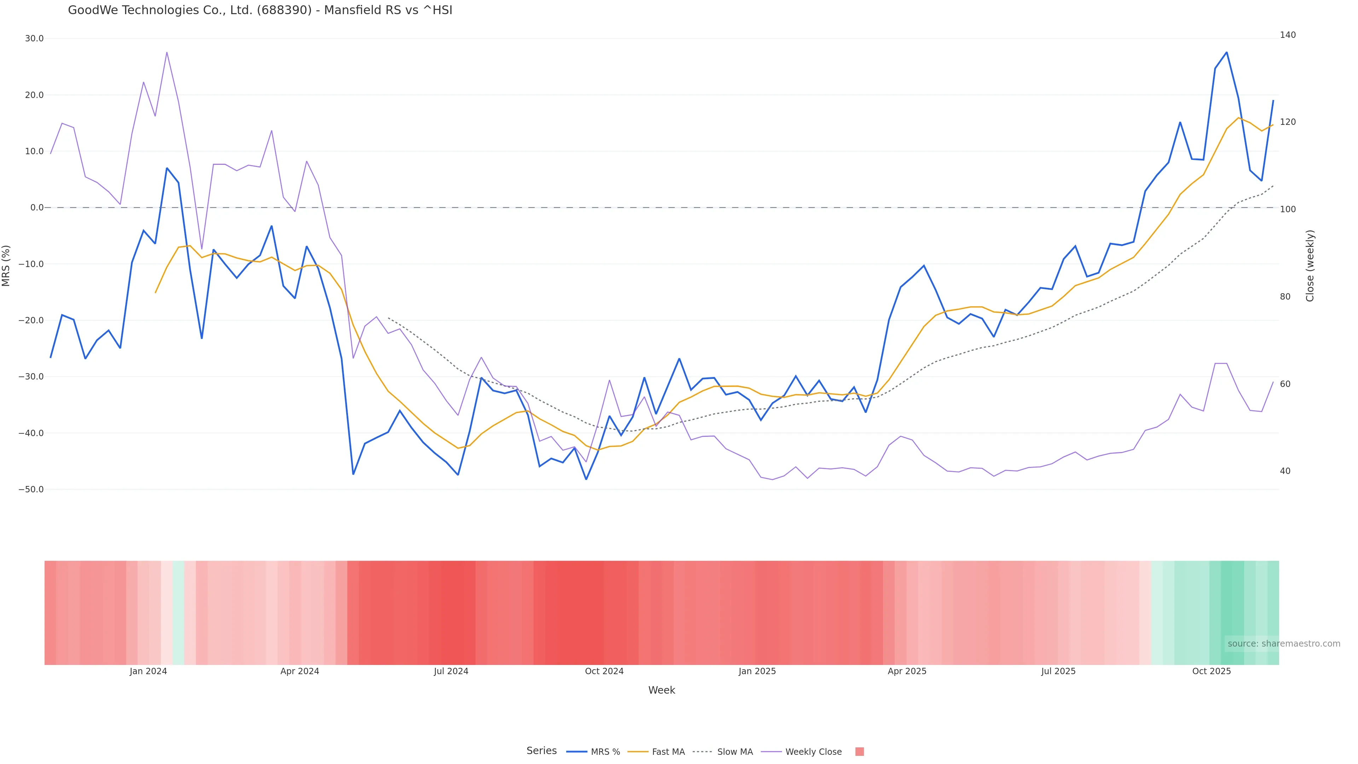Click the sharemaestro.com source text
The height and width of the screenshot is (764, 1358).
1283,644
